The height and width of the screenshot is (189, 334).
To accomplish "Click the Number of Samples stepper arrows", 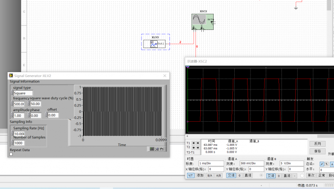I will click(12, 143).
